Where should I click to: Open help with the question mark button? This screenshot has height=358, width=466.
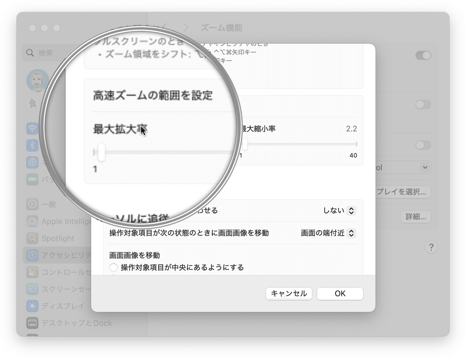(x=431, y=247)
